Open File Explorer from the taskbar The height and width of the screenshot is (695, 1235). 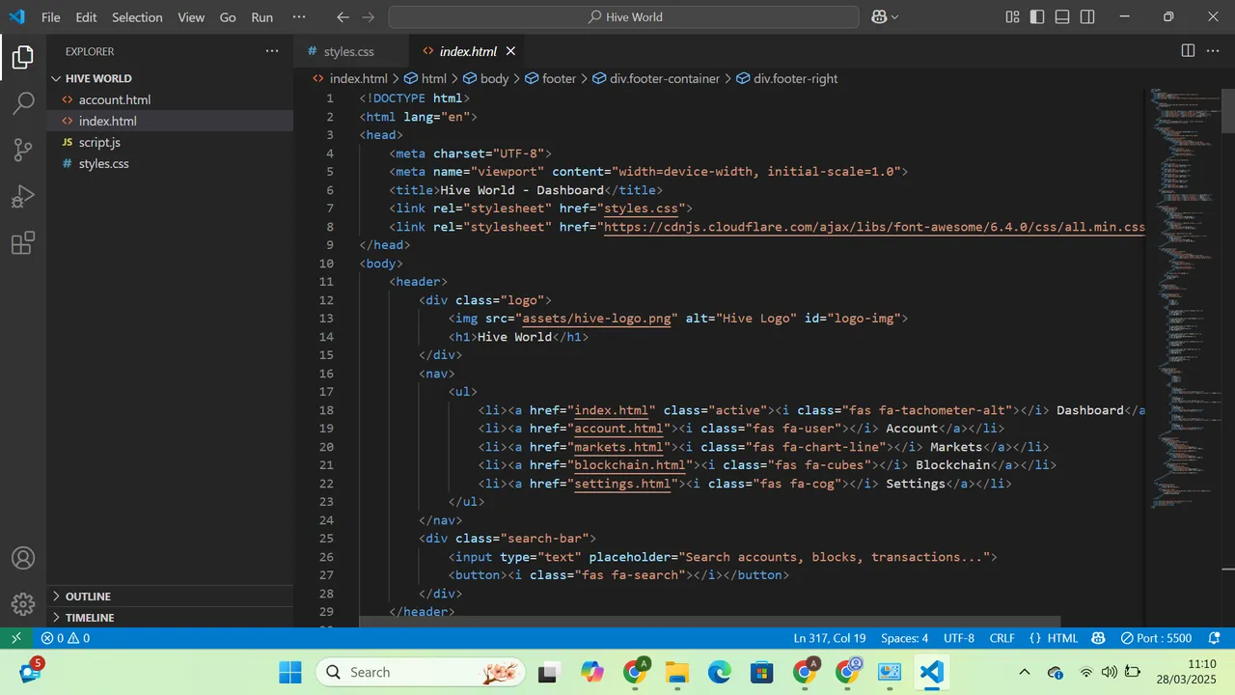click(x=676, y=672)
